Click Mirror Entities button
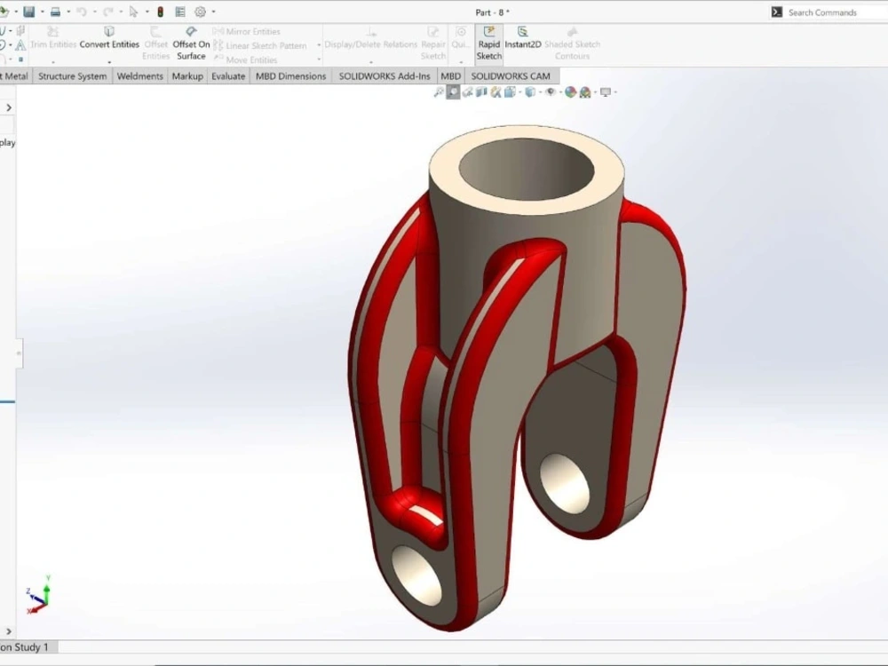Screen dimensions: 888x666 (246, 32)
